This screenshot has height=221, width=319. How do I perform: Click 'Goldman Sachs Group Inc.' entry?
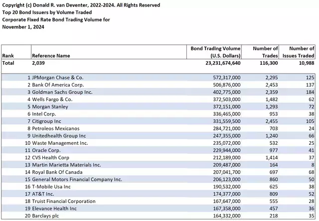click(x=62, y=92)
